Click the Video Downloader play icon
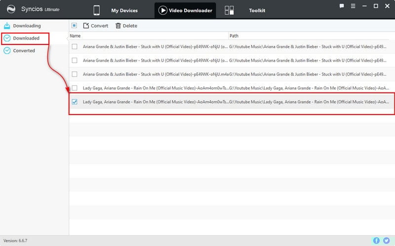 (163, 10)
